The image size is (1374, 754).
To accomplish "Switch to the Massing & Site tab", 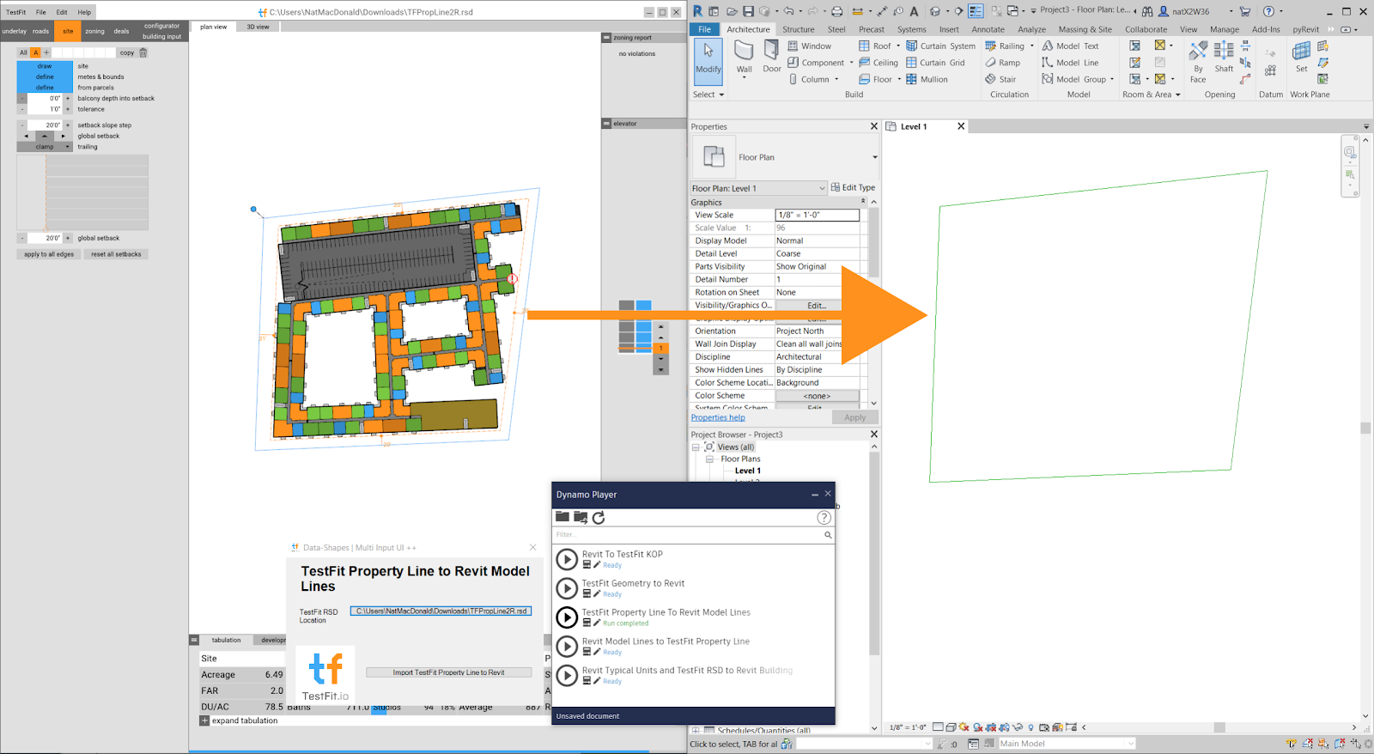I will coord(1085,29).
